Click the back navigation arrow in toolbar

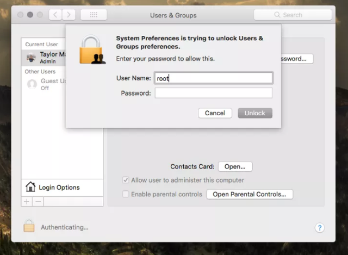pos(55,15)
